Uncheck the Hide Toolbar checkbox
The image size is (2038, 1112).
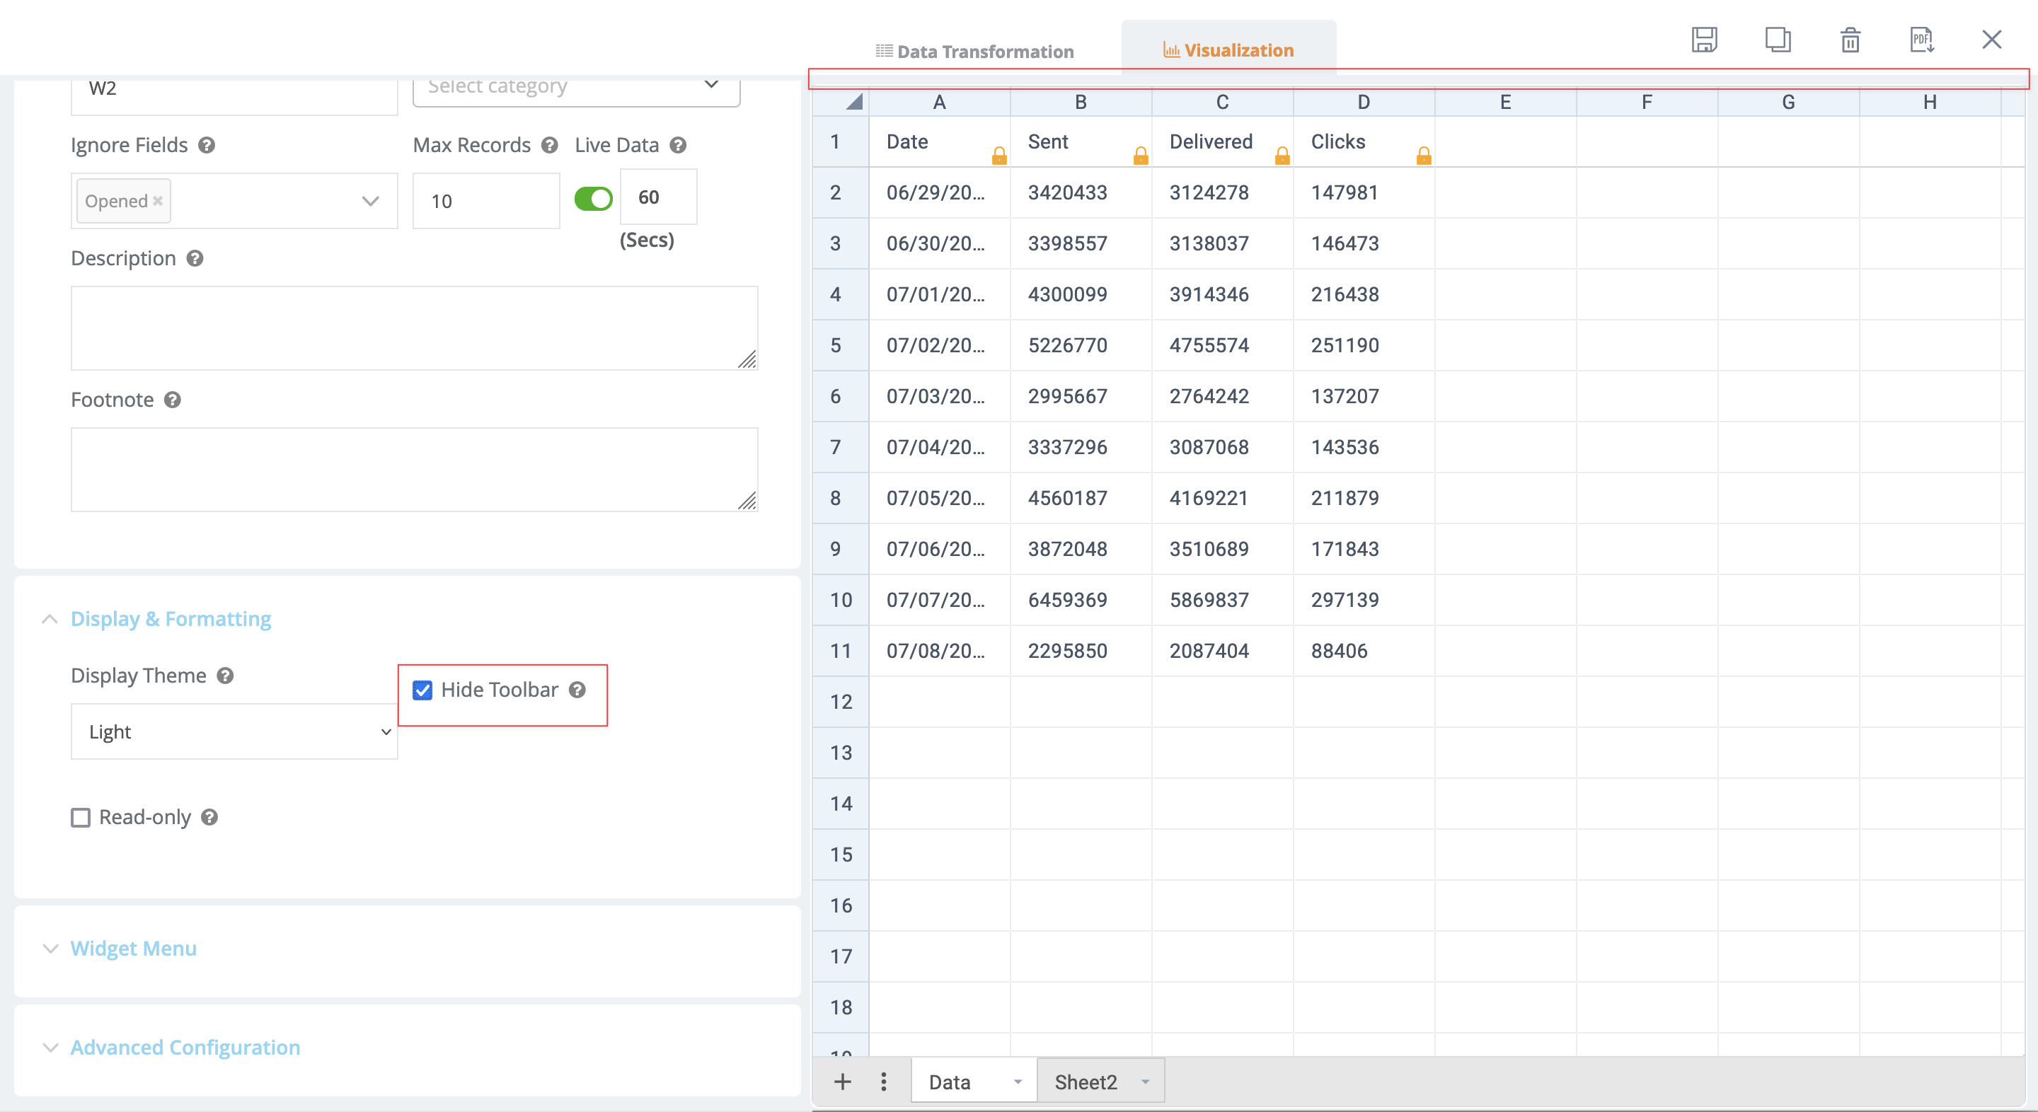422,690
